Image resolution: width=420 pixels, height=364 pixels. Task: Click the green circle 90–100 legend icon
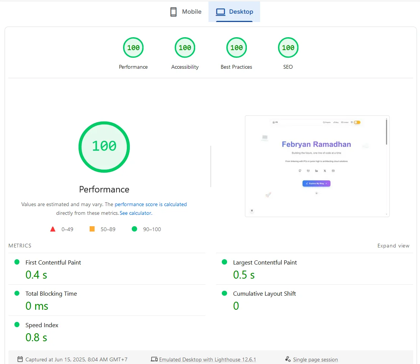(x=134, y=229)
